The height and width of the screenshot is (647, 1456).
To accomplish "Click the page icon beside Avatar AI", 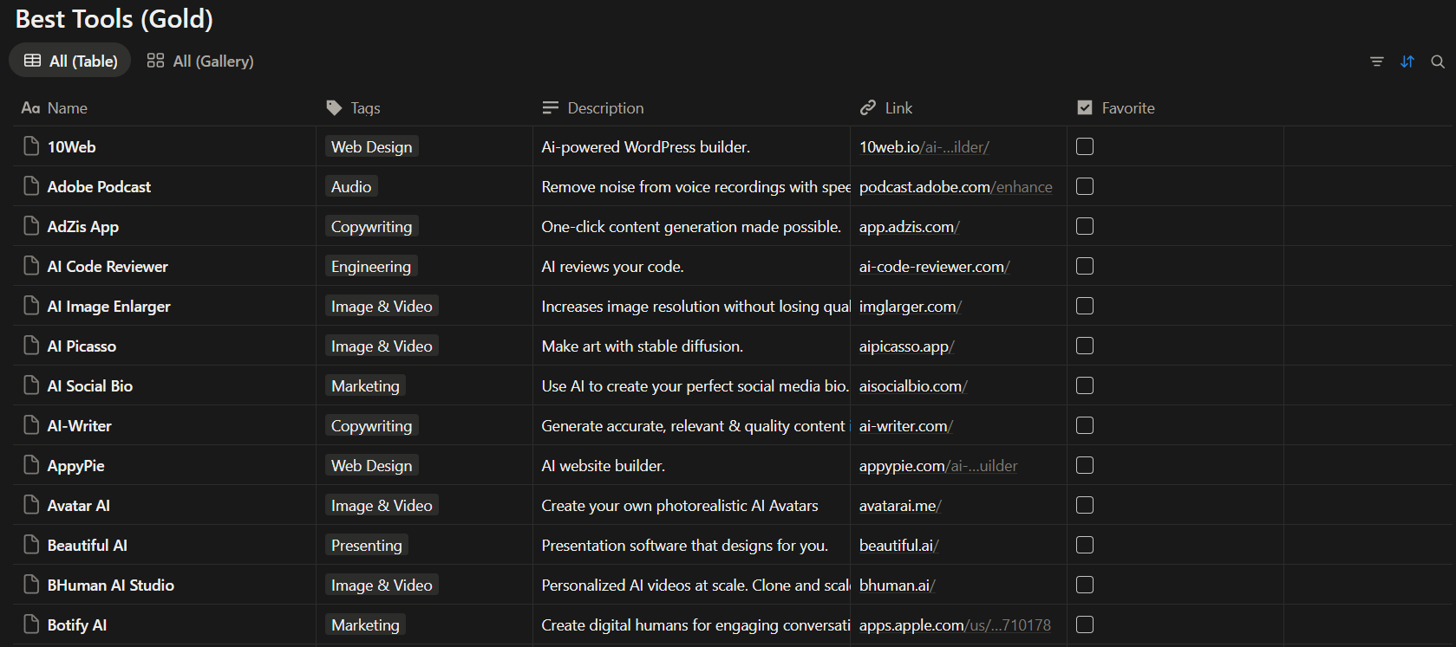I will [31, 505].
